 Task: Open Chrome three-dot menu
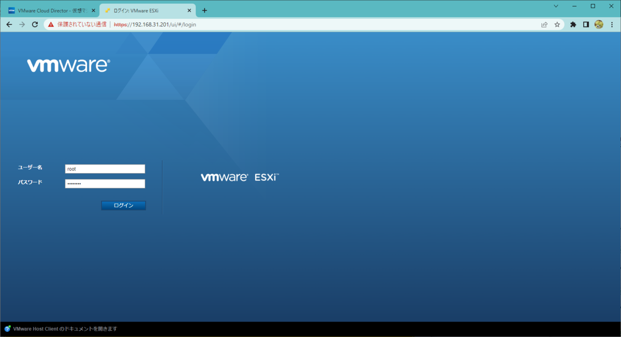[612, 24]
